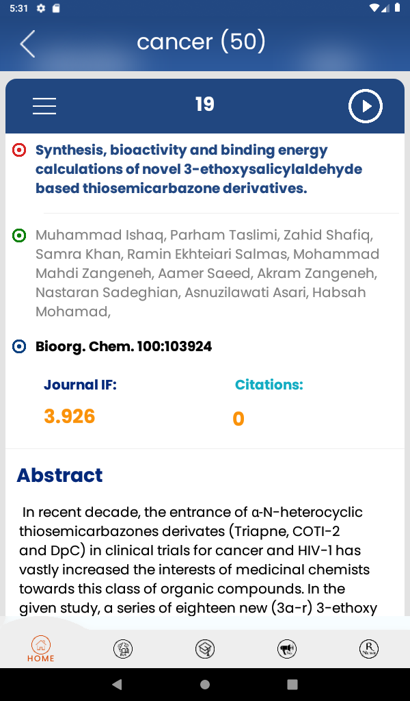The width and height of the screenshot is (410, 701).
Task: Tap the green bullet beside authors list
Action: click(x=20, y=235)
